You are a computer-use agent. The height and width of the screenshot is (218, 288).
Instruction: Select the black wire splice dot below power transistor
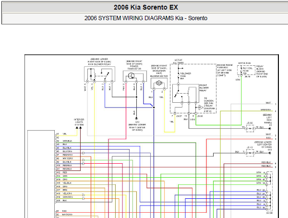pos(136,97)
